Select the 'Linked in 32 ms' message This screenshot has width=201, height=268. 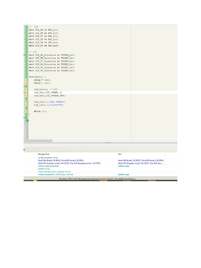click(43, 169)
